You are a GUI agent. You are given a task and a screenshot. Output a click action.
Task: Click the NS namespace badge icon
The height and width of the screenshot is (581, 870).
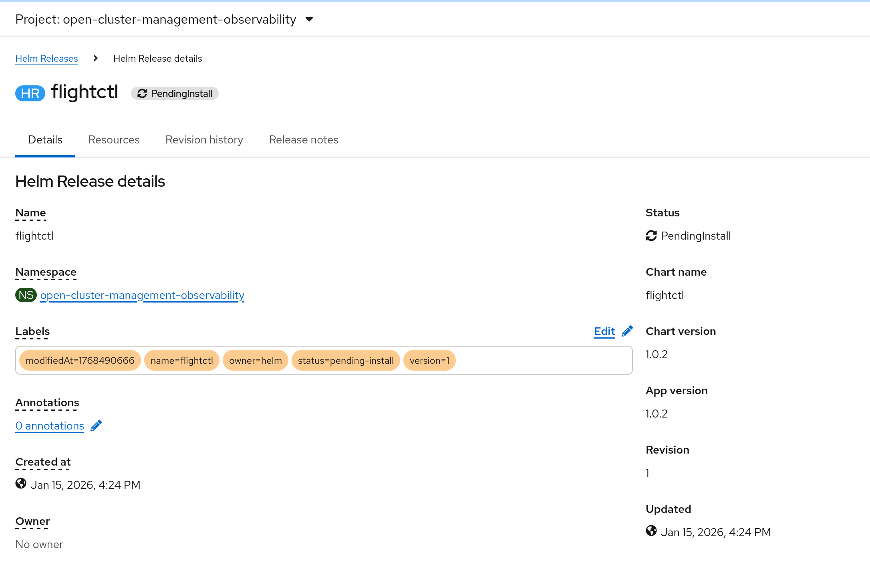(x=26, y=295)
